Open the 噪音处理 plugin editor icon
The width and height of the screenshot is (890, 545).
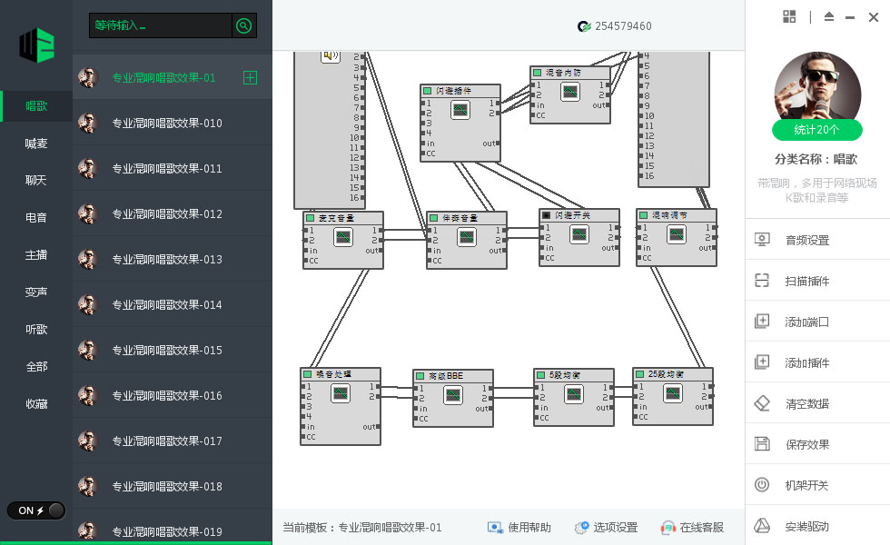(341, 392)
